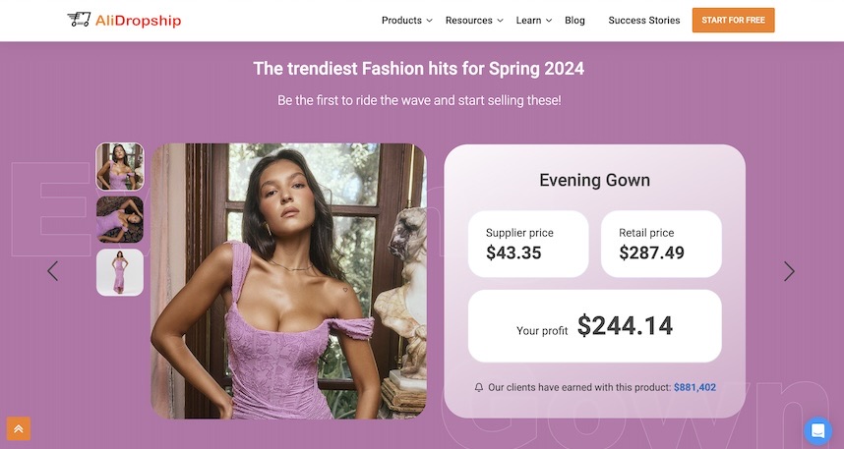Expand the Resources dropdown menu

(x=473, y=21)
